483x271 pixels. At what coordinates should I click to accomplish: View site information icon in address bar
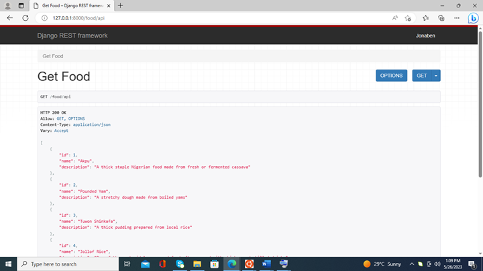click(x=44, y=18)
